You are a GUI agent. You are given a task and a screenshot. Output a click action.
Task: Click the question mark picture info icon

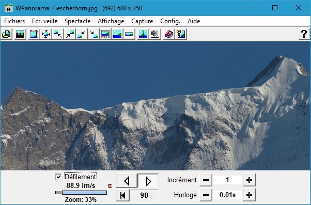pos(181,34)
